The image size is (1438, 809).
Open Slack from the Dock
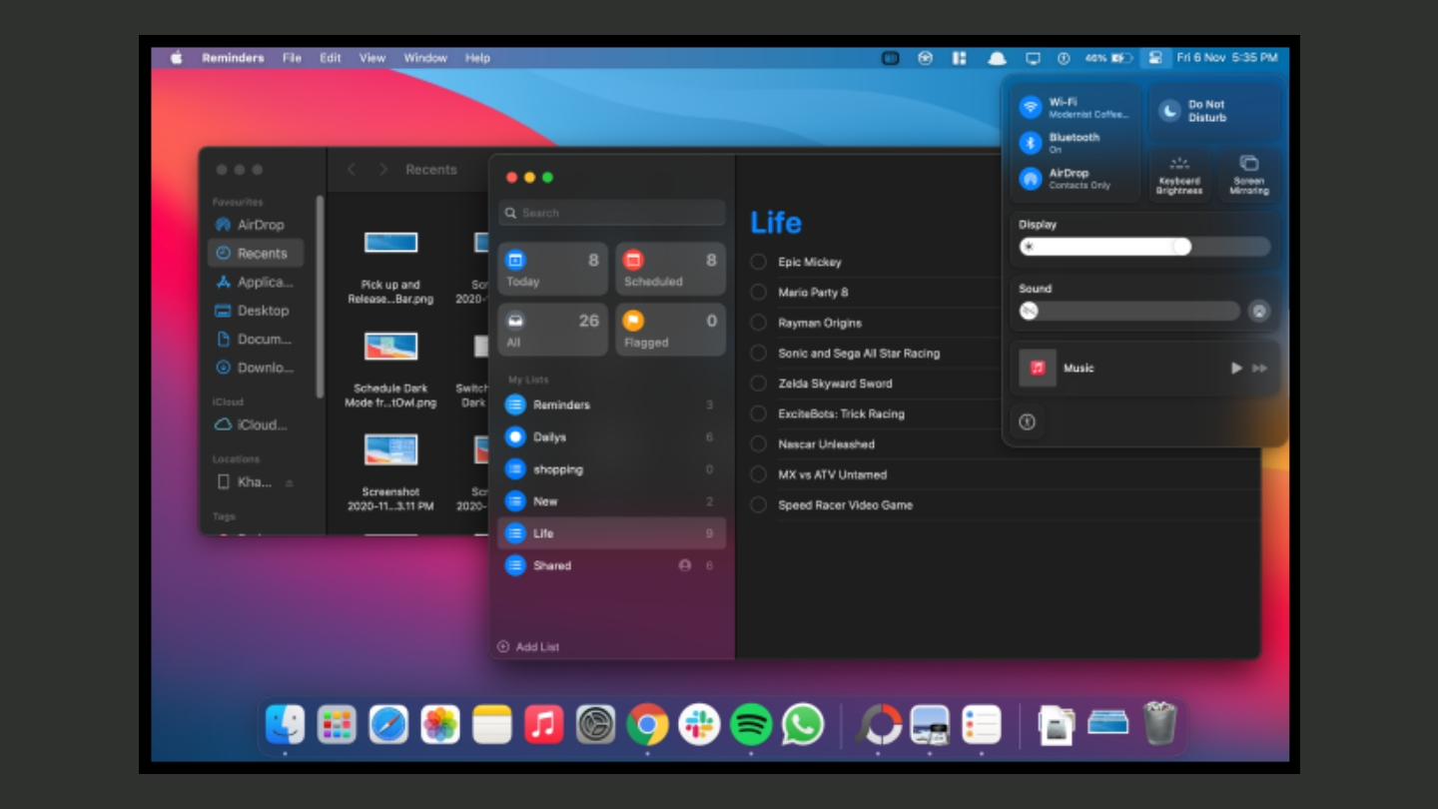click(x=698, y=724)
